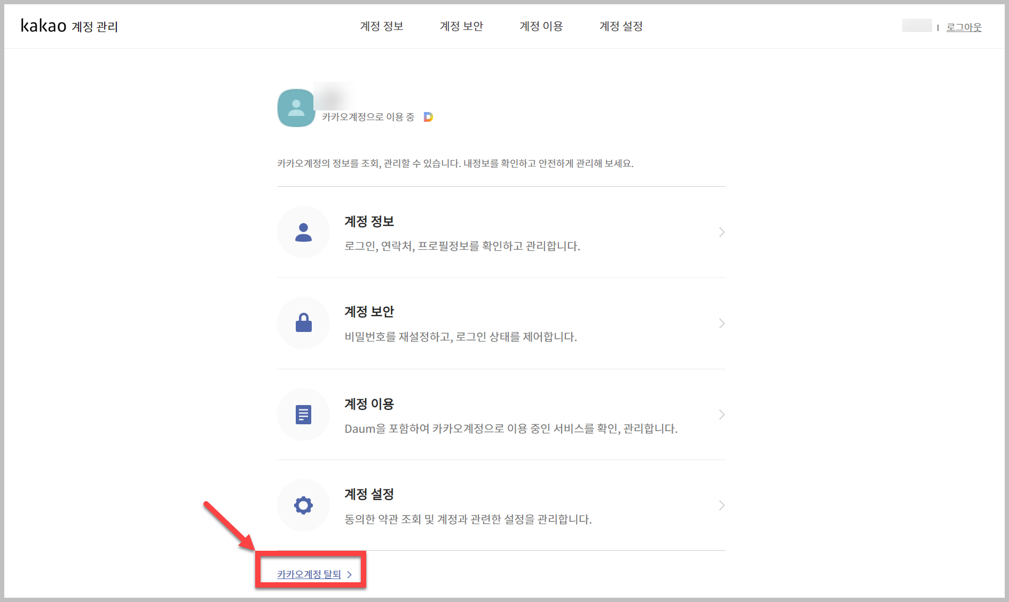Open the 계정 설정 section heading in list
This screenshot has height=602, width=1009.
(369, 494)
